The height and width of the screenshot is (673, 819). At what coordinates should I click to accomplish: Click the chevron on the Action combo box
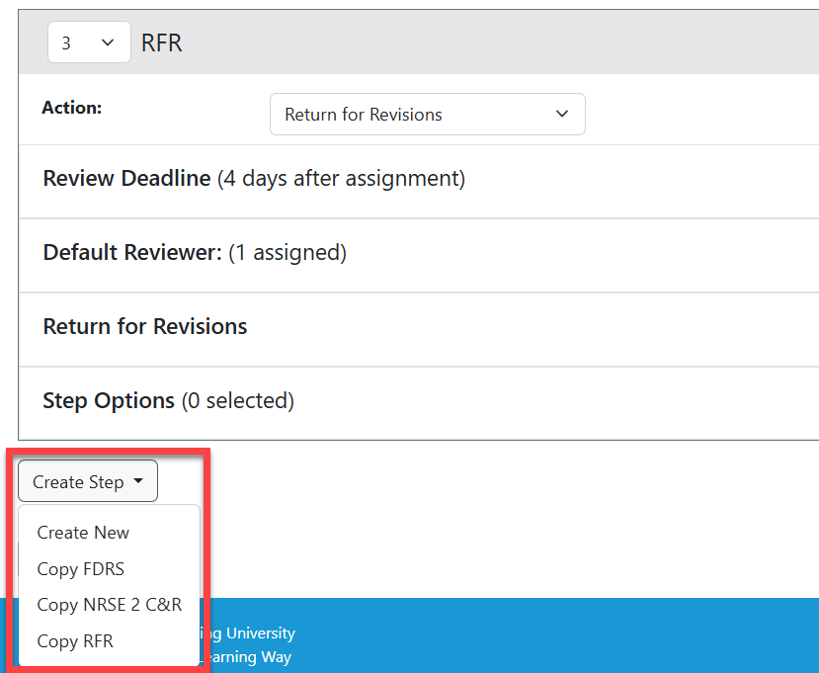click(x=562, y=114)
